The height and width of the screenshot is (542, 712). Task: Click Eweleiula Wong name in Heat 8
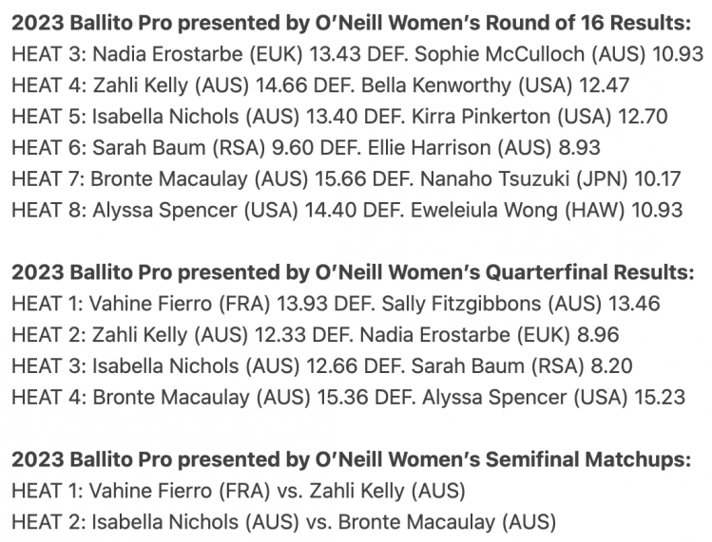[x=484, y=211]
